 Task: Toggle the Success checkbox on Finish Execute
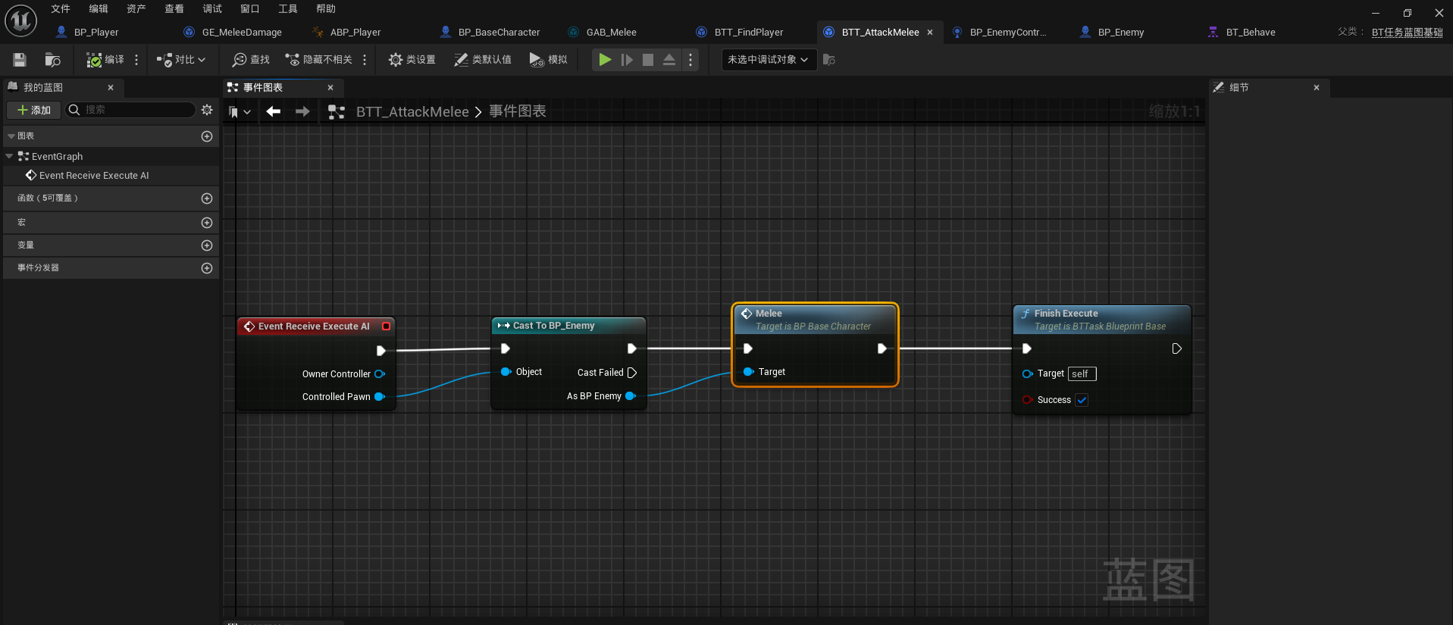1082,400
